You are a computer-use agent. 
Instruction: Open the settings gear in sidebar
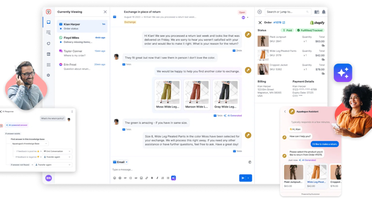(48, 75)
